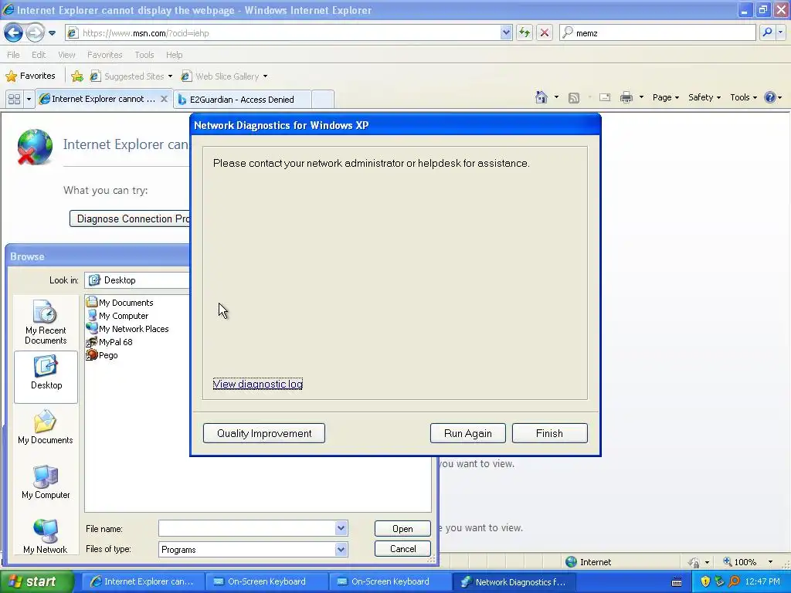Click Open in the Browse dialog
The height and width of the screenshot is (593, 791).
(402, 528)
